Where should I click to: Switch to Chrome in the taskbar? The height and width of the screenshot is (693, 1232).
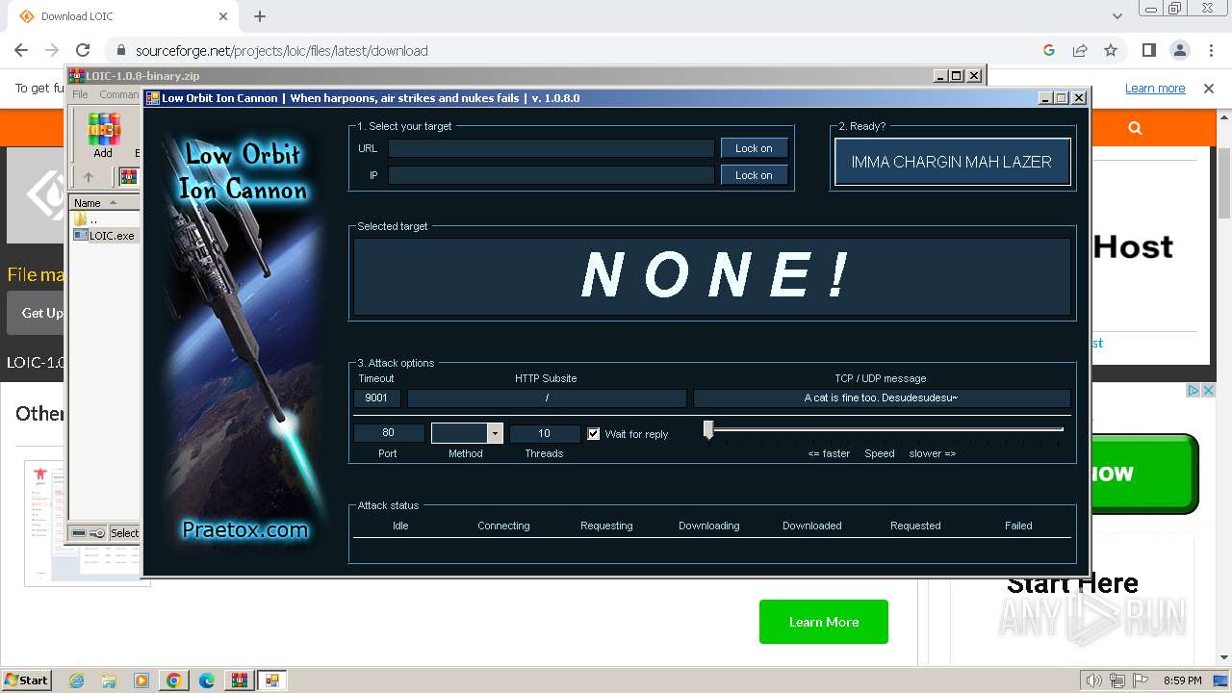click(x=174, y=680)
